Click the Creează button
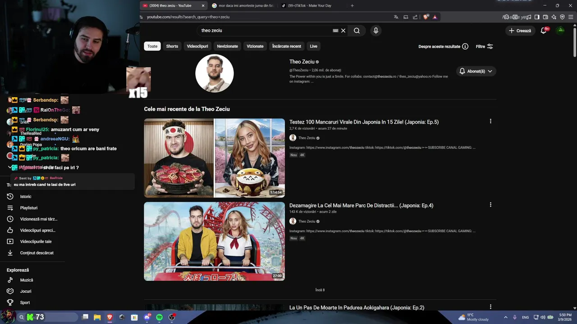The image size is (577, 324). 520,31
